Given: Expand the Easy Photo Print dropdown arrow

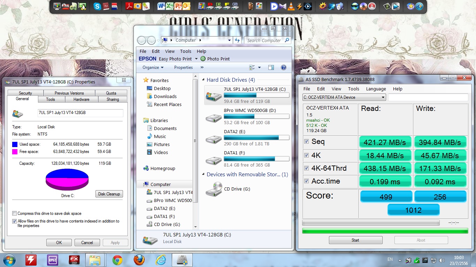Looking at the screenshot, I should point(196,59).
